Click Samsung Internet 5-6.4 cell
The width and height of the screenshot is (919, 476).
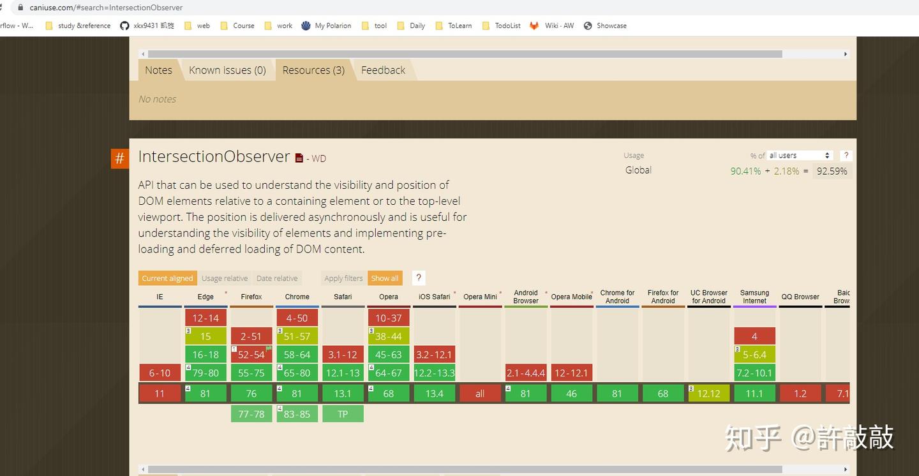[754, 355]
